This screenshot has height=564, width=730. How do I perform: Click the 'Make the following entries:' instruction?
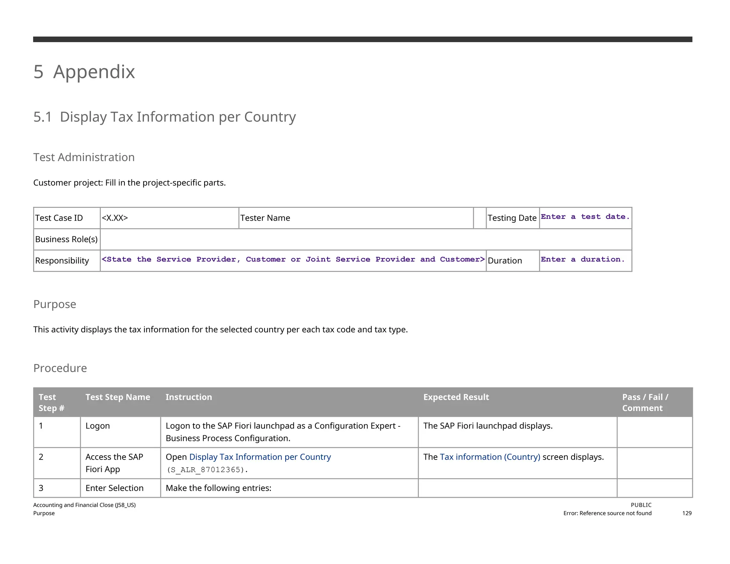click(x=219, y=488)
